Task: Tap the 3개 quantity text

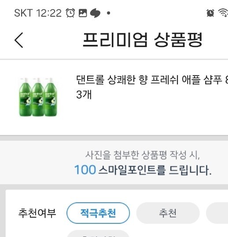Action: [x=84, y=95]
